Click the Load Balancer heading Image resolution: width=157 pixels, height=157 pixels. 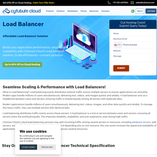[23, 24]
